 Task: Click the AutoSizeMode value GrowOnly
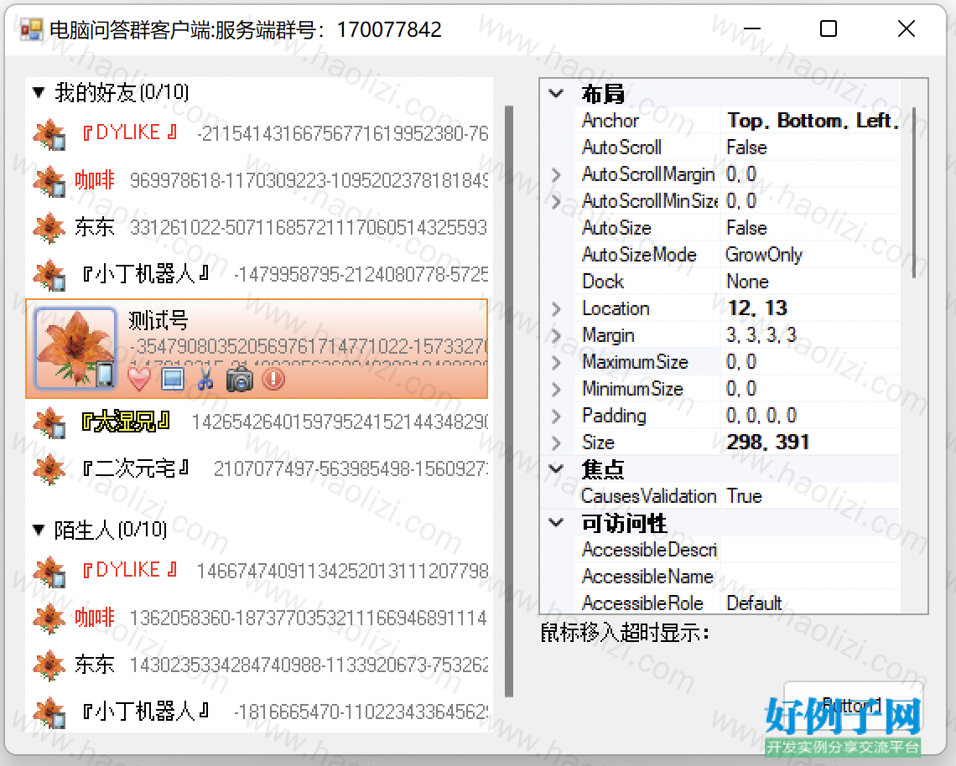pyautogui.click(x=764, y=255)
